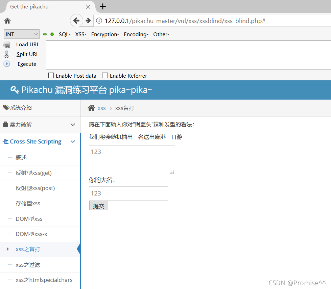Focus the 你的大名 name input
The image size is (331, 289).
[128, 193]
